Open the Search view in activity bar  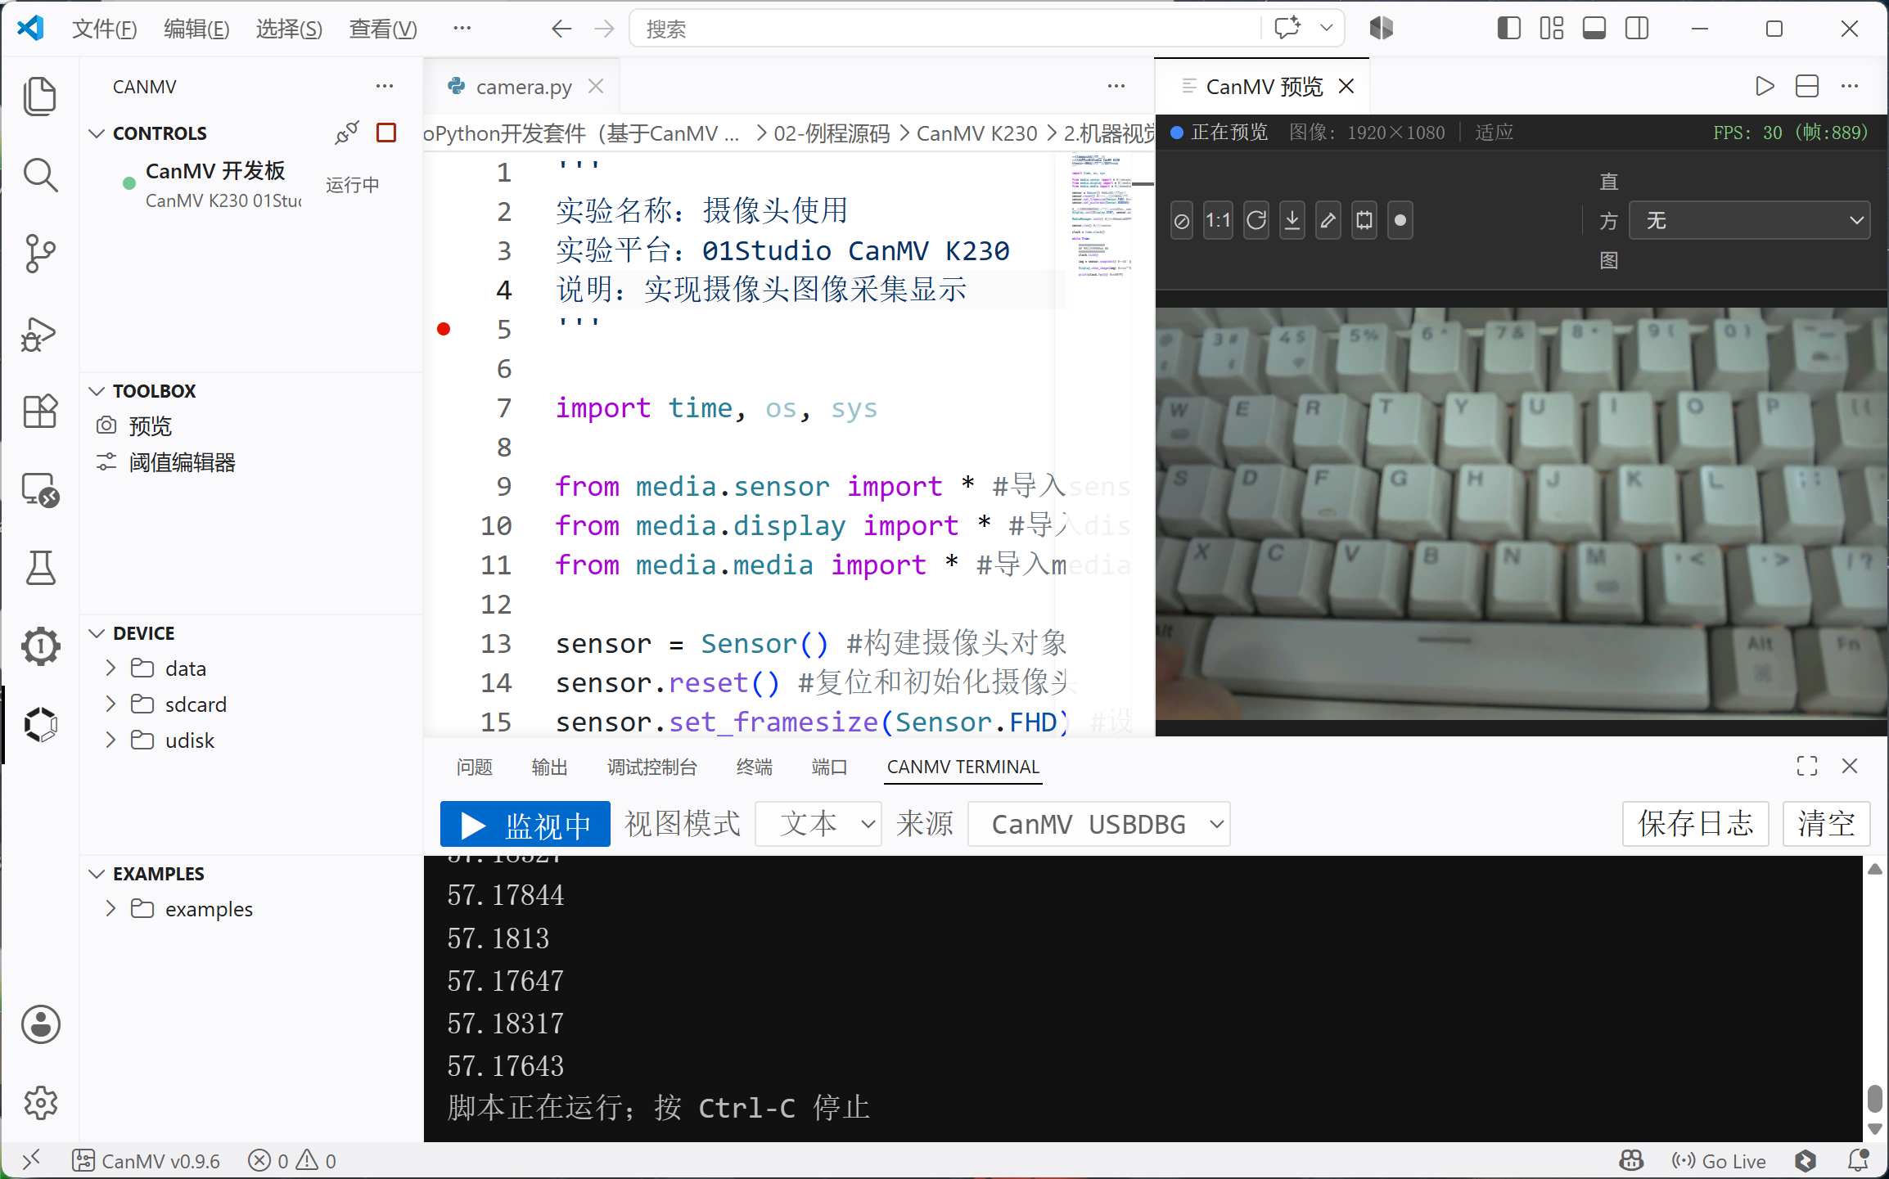[40, 175]
